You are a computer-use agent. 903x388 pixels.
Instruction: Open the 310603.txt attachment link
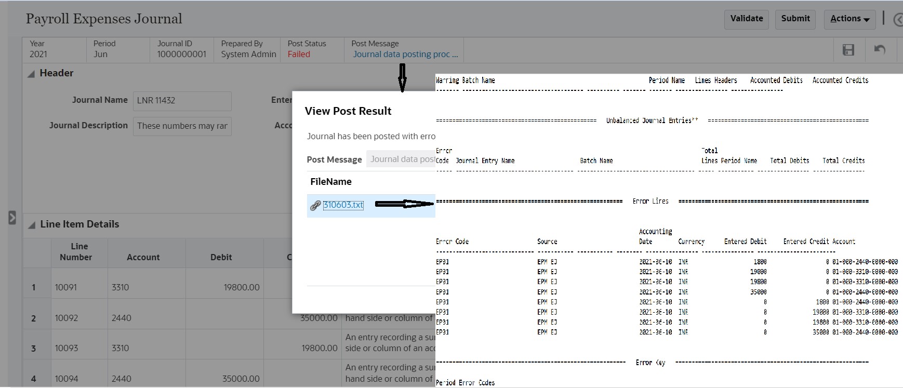pyautogui.click(x=343, y=205)
